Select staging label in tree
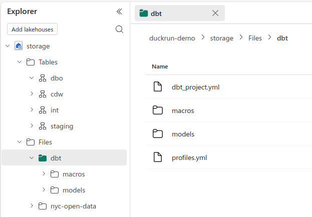Viewport: 312px width, 217px height. pyautogui.click(x=62, y=126)
